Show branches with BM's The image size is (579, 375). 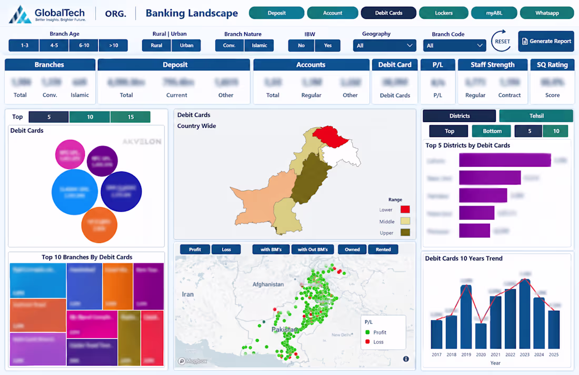point(271,249)
